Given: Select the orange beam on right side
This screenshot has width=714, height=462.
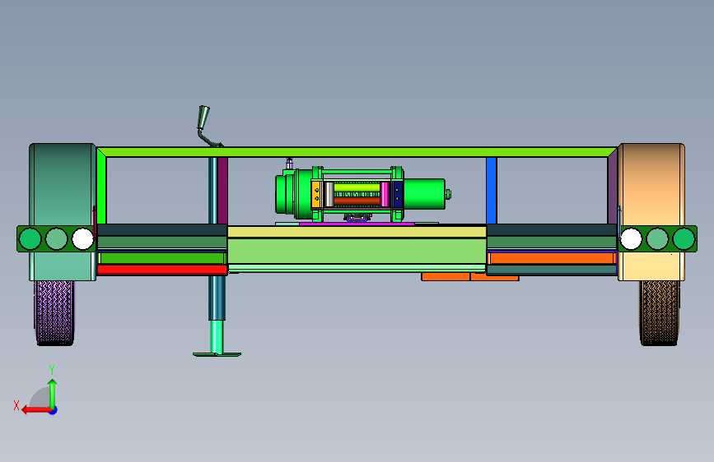Looking at the screenshot, I should 552,258.
